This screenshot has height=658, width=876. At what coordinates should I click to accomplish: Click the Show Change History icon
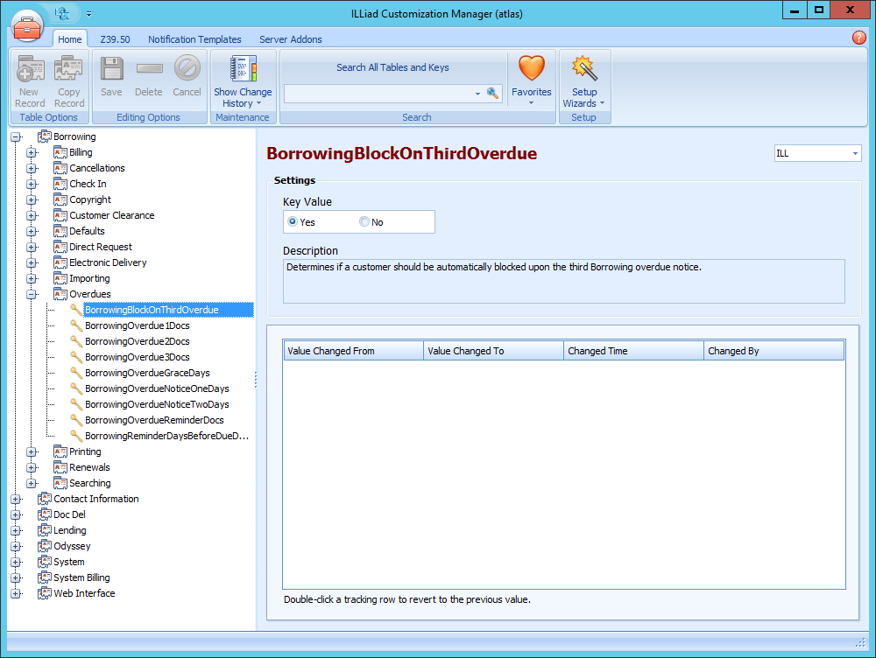(x=242, y=69)
